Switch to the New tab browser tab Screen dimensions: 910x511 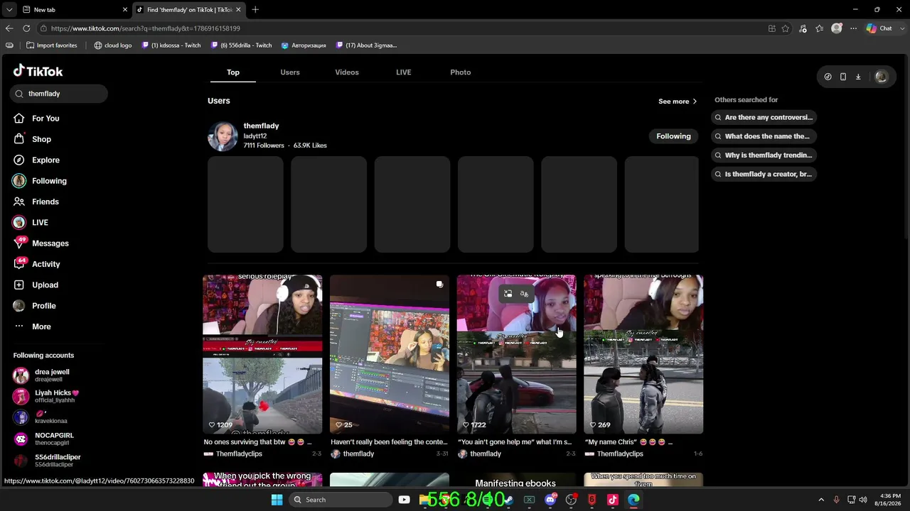point(74,9)
